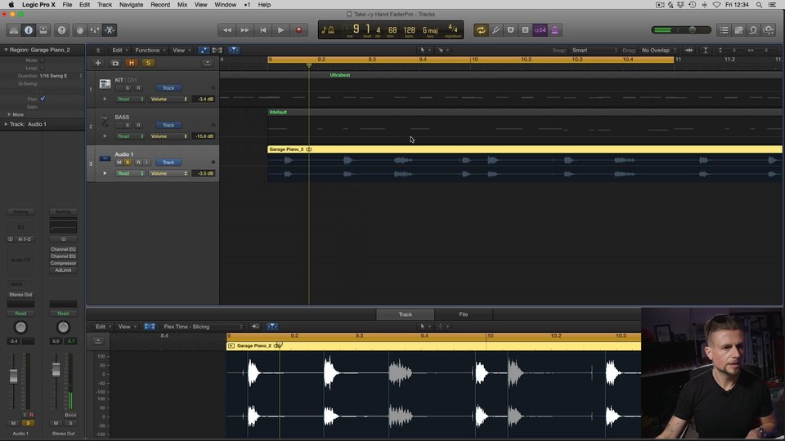Screen dimensions: 785x441
Task: Toggle the purple Count-in 1234 button
Action: pyautogui.click(x=540, y=30)
